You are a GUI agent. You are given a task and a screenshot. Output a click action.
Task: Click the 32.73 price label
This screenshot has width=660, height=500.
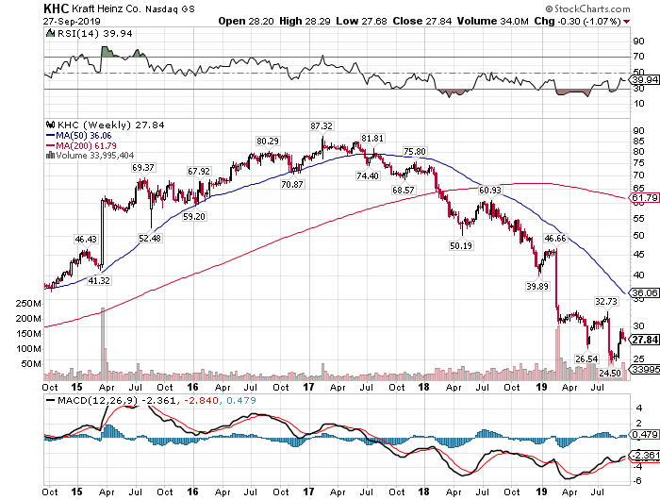[x=606, y=302]
